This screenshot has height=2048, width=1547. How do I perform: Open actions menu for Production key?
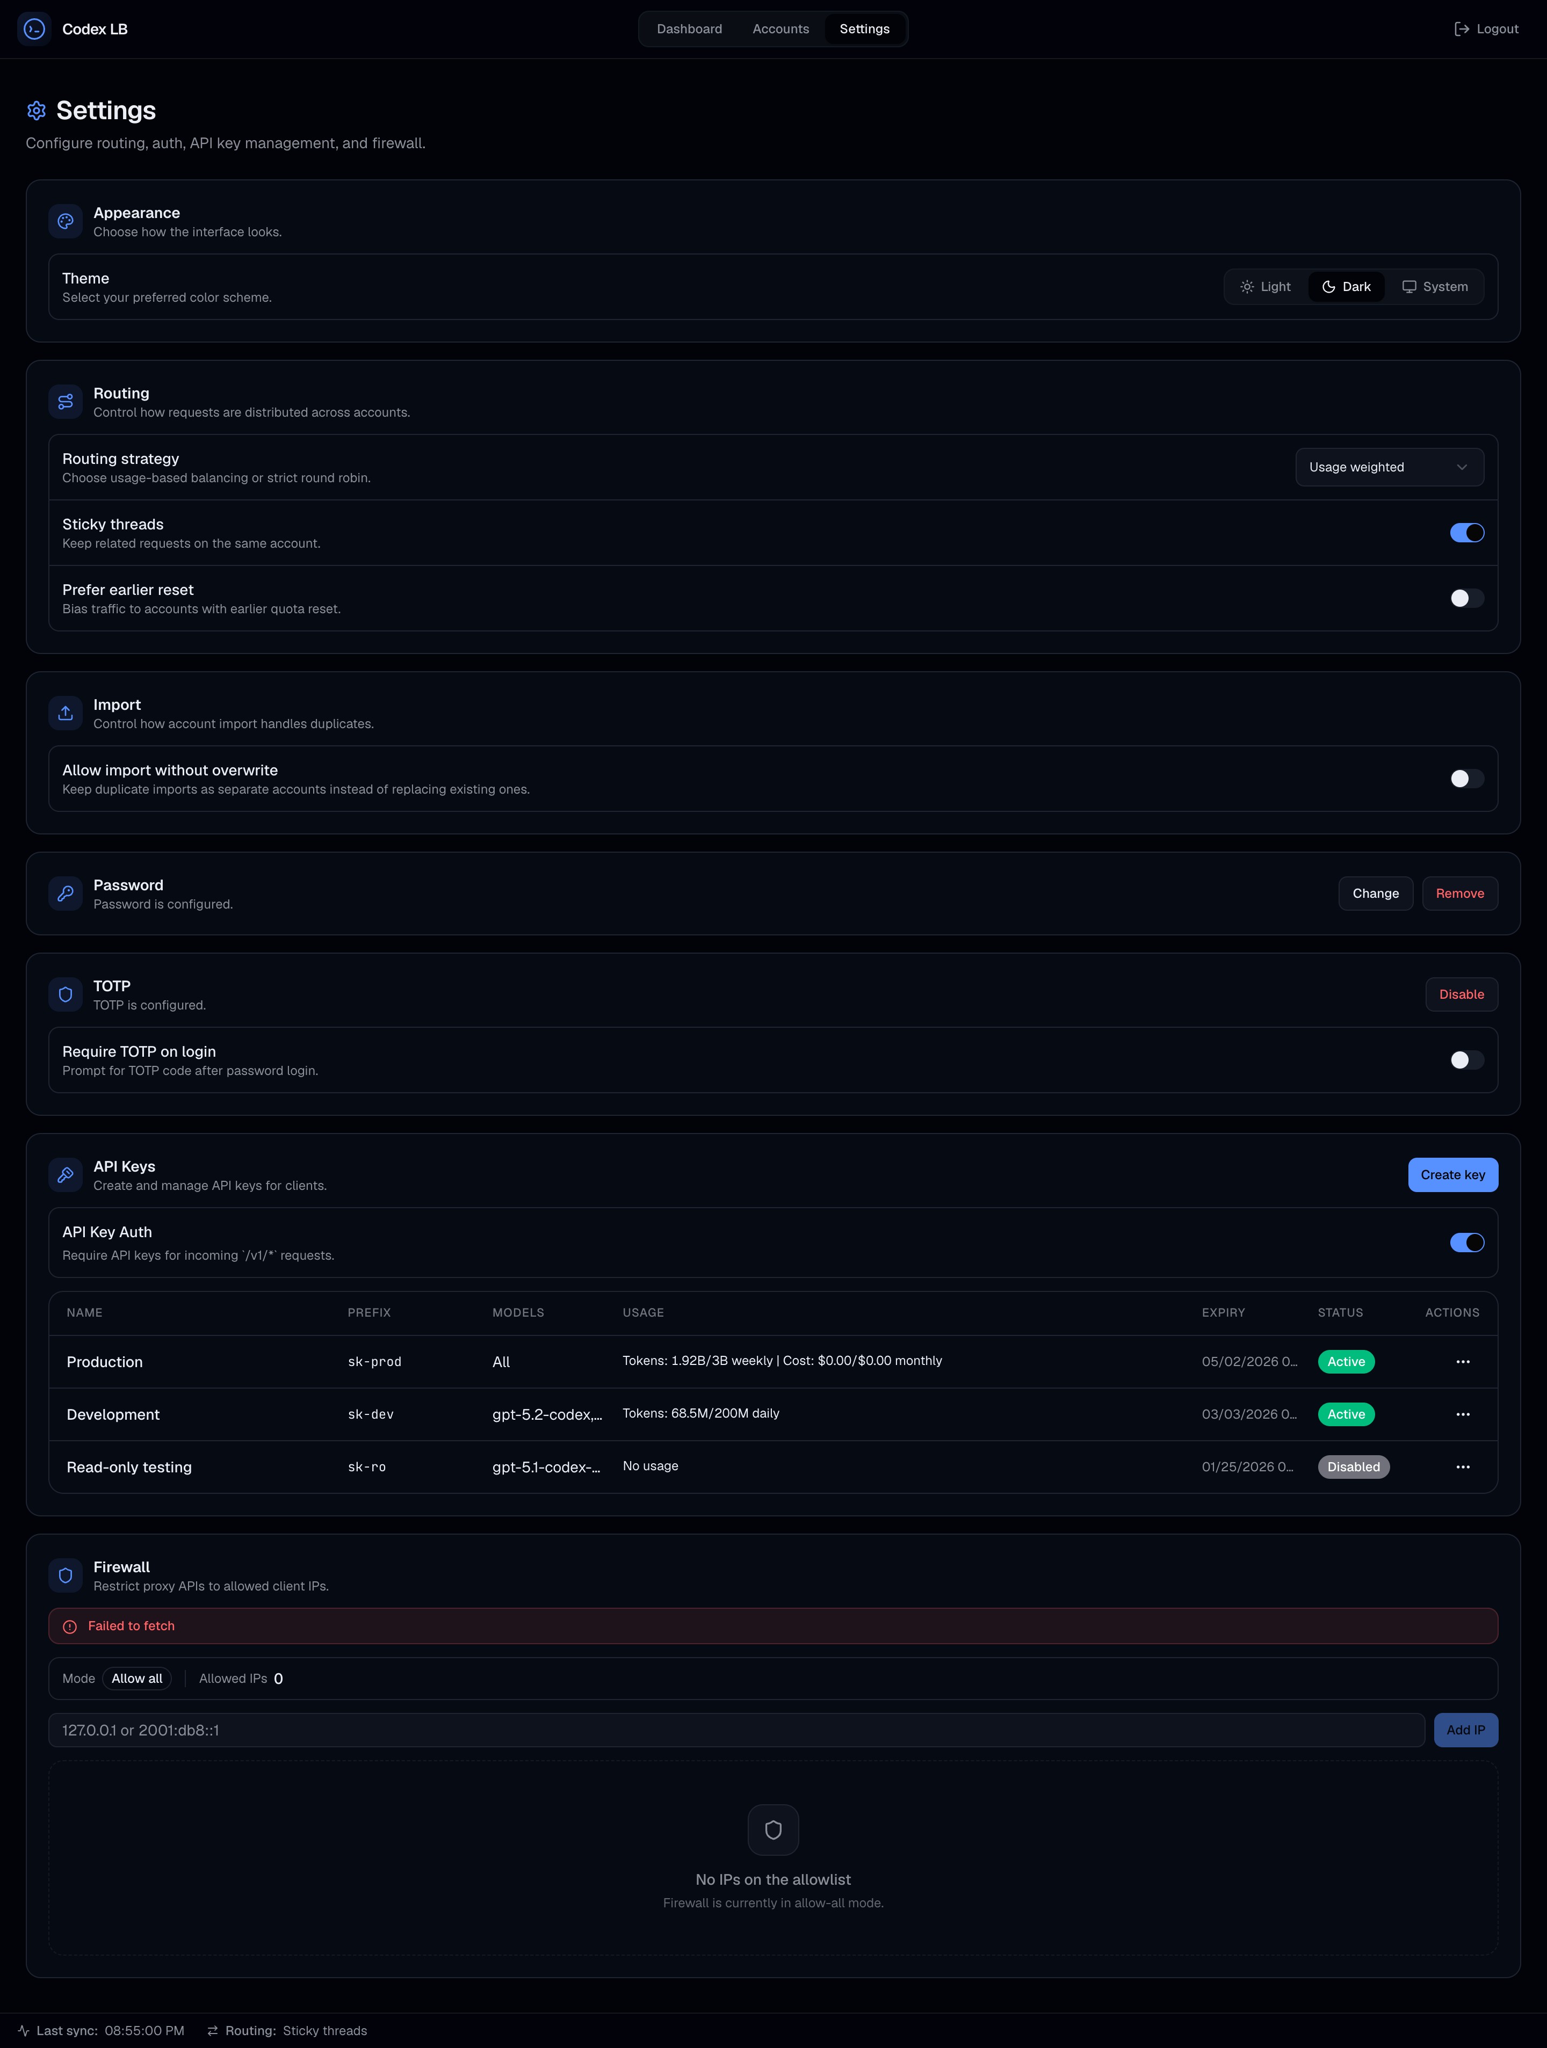[x=1463, y=1362]
